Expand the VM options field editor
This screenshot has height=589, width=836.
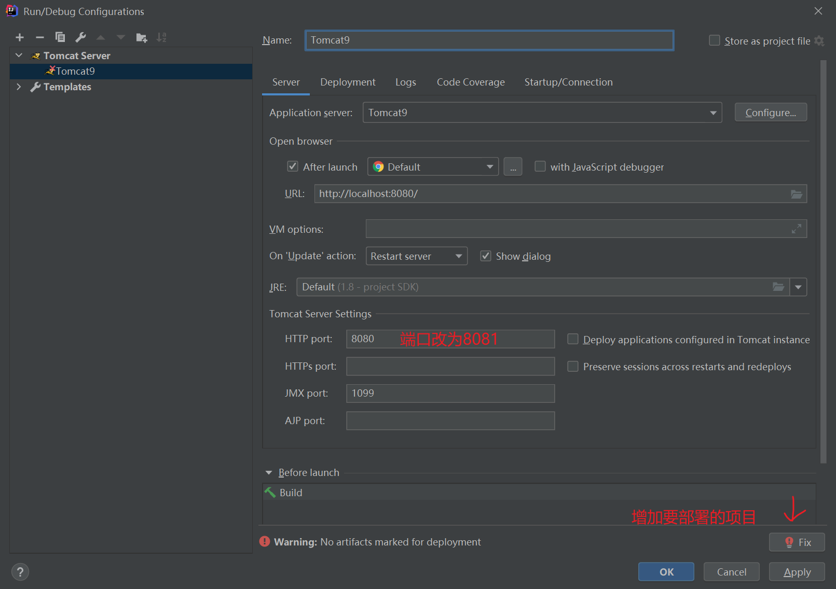point(797,229)
